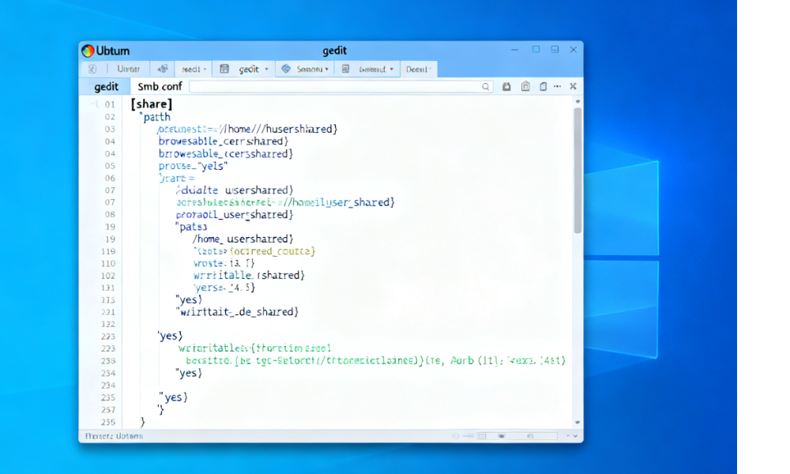This screenshot has height=474, width=790.
Task: Select the Smb.conf tab
Action: click(x=160, y=87)
